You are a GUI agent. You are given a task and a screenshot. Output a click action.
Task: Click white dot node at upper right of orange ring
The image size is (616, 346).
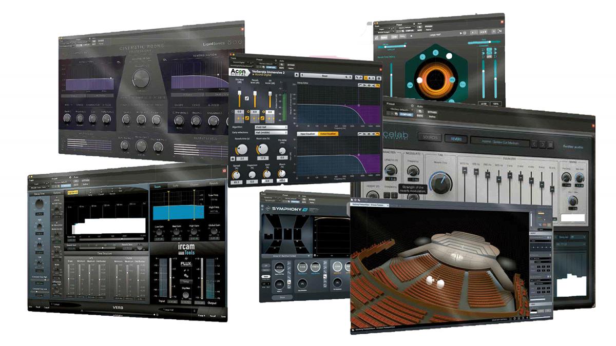[x=449, y=56]
